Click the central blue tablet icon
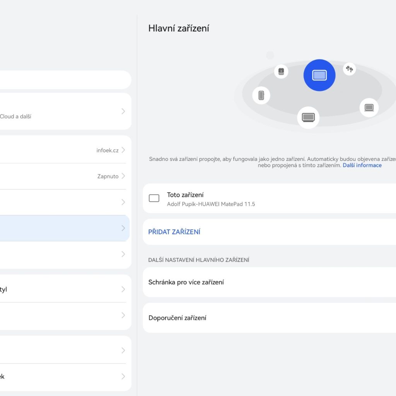Viewport: 396px width, 396px height. [x=319, y=75]
